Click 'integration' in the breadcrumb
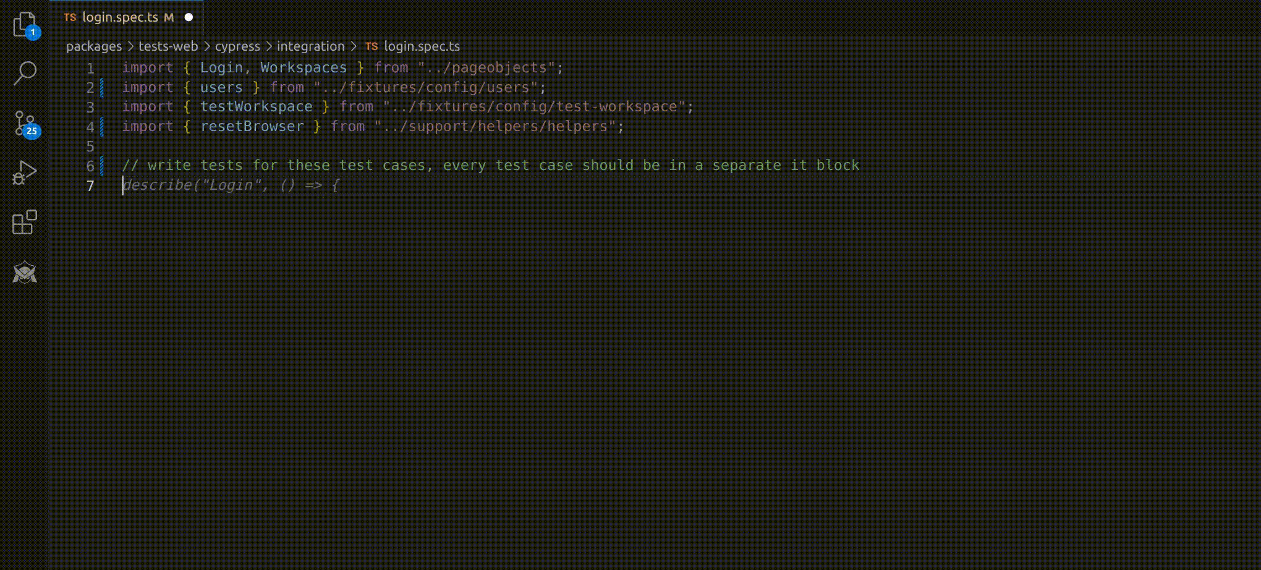Screen dimensions: 1261x570 click(x=310, y=46)
